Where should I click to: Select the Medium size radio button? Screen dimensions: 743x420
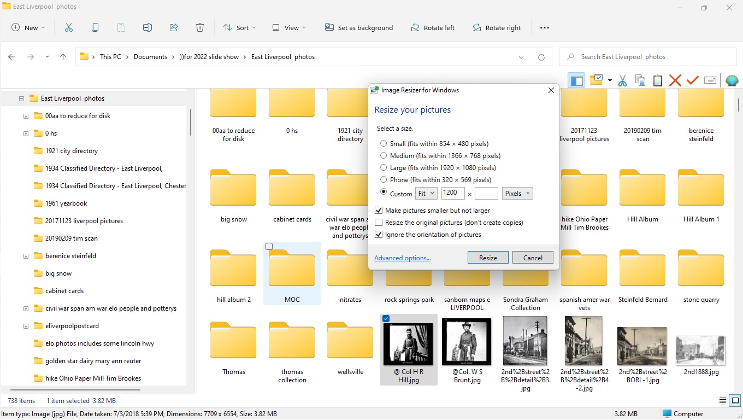(384, 156)
